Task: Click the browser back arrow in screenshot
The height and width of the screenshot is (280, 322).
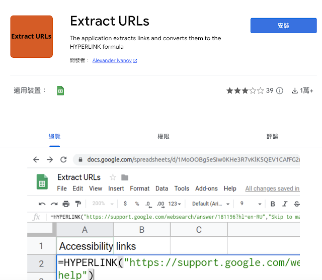Action: tap(36, 159)
